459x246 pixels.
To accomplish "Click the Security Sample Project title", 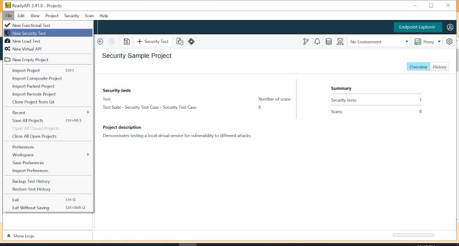I will click(137, 55).
